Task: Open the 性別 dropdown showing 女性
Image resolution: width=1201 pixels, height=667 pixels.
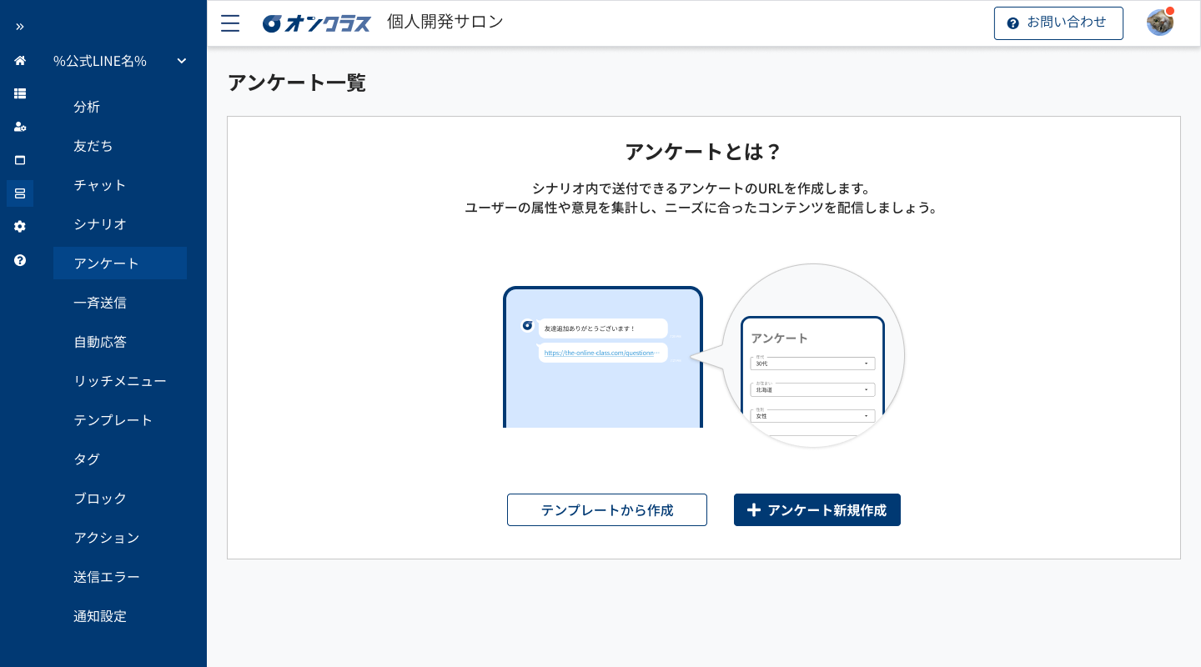Action: click(x=812, y=415)
